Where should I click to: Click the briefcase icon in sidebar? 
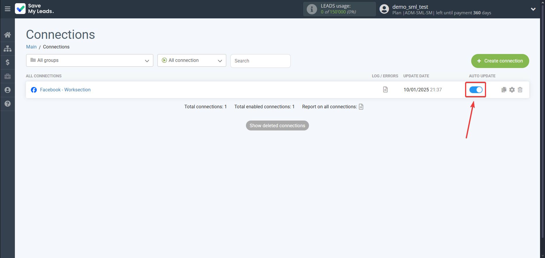tap(8, 76)
